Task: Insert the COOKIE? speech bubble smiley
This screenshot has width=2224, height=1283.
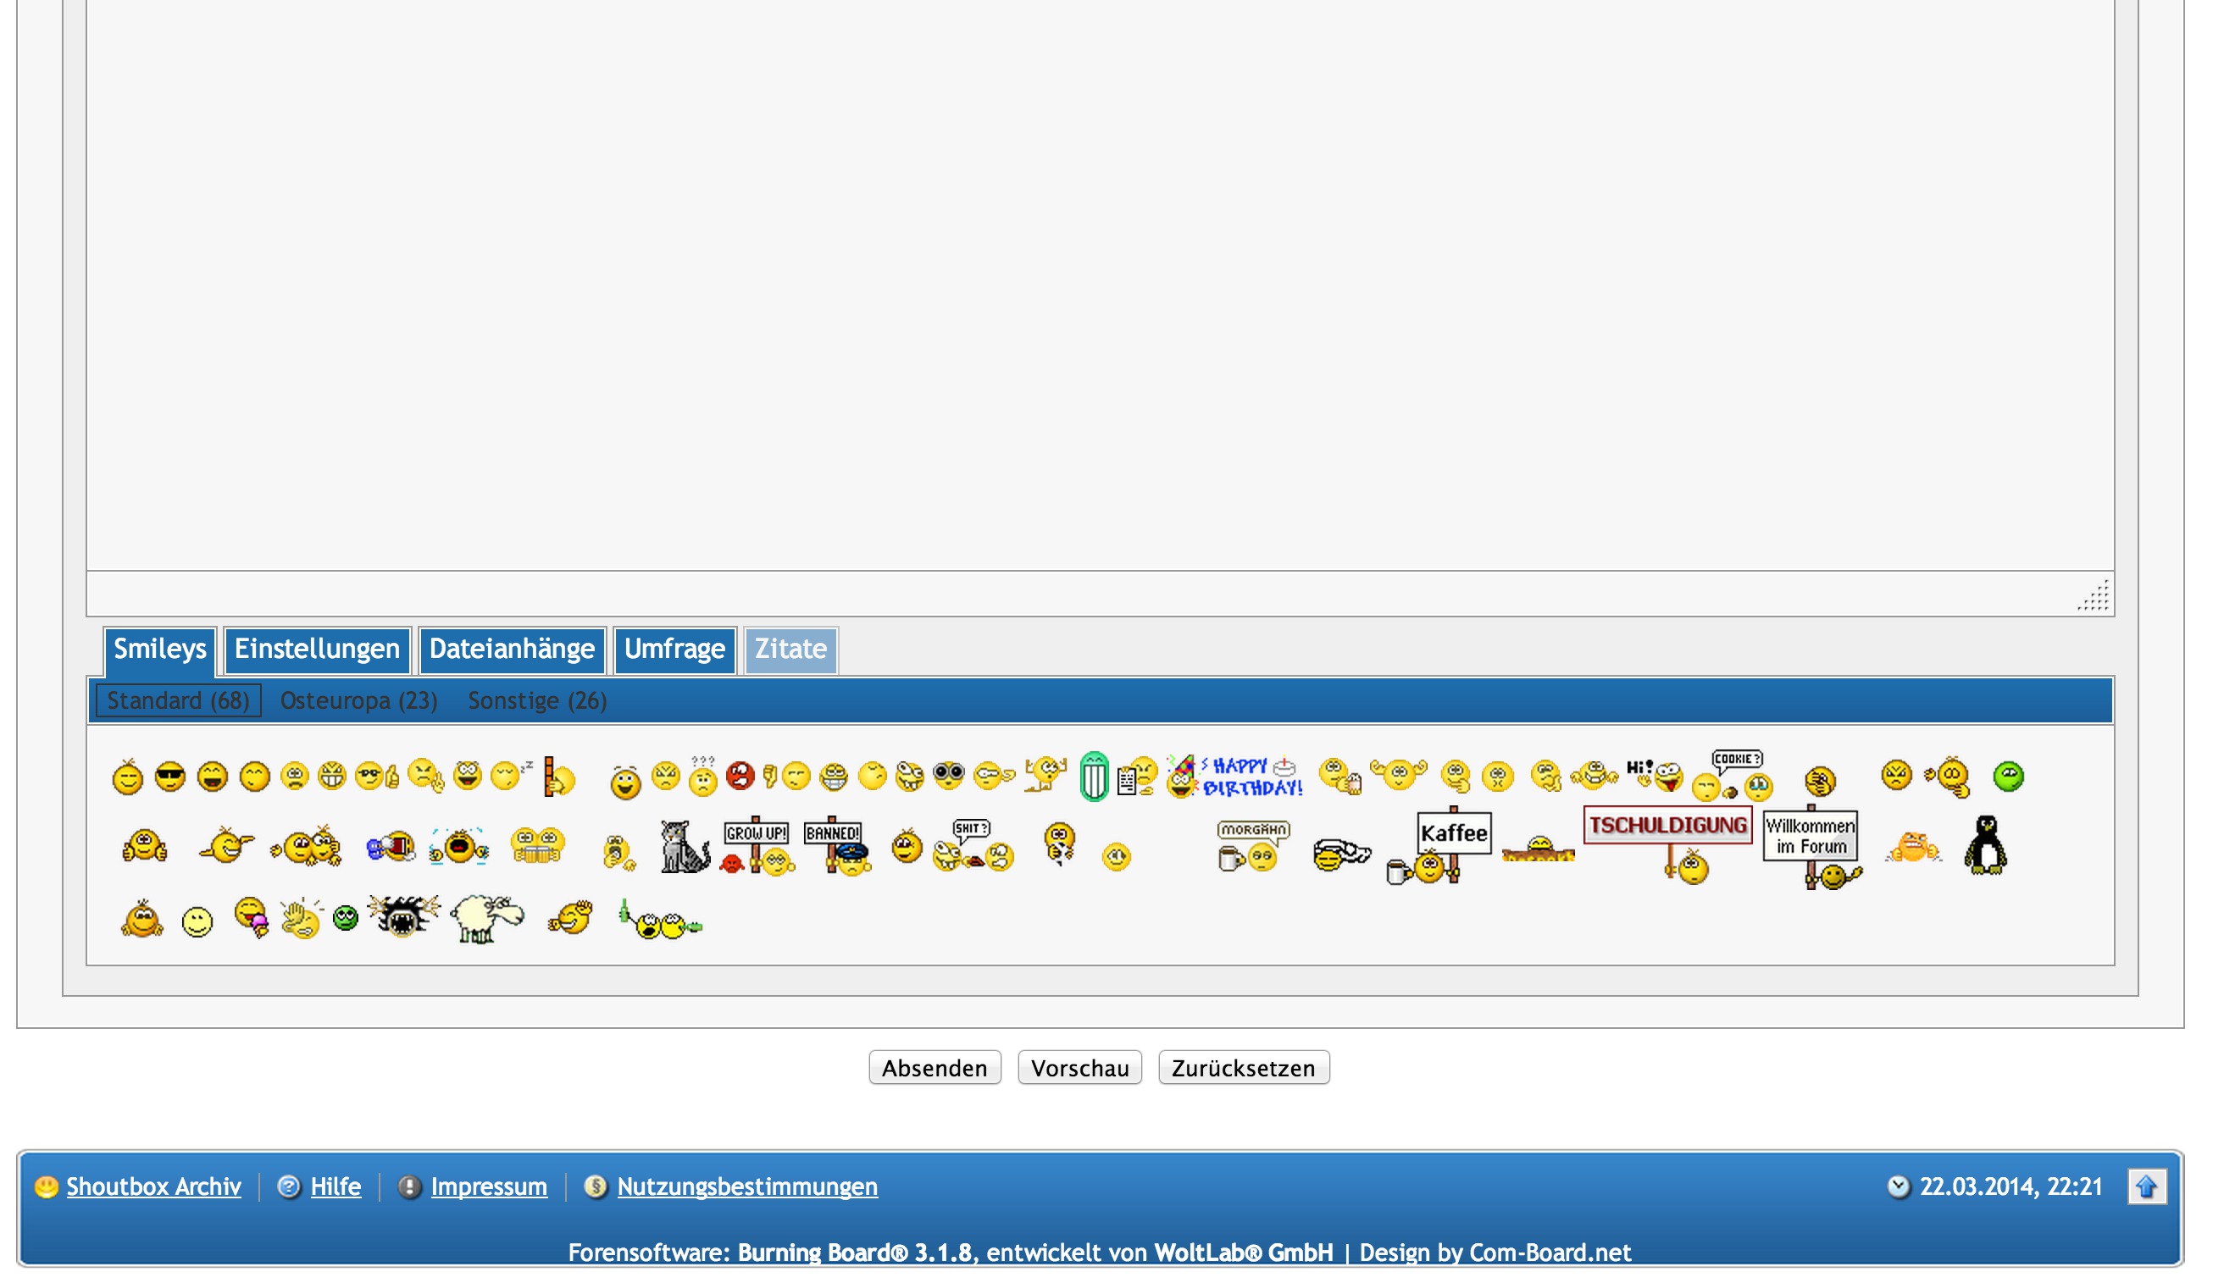Action: coord(1732,776)
